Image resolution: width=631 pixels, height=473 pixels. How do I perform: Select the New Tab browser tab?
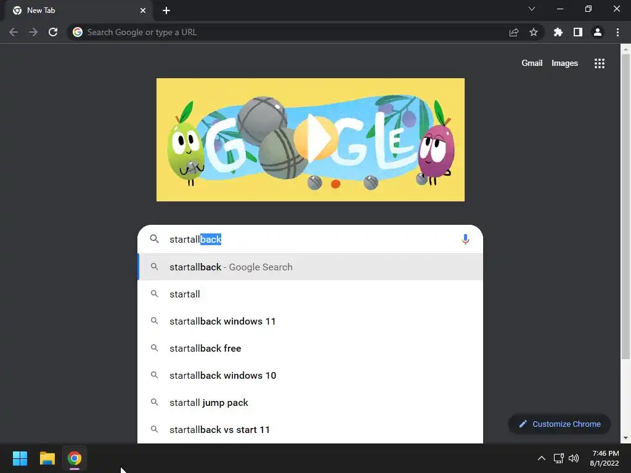[x=78, y=10]
